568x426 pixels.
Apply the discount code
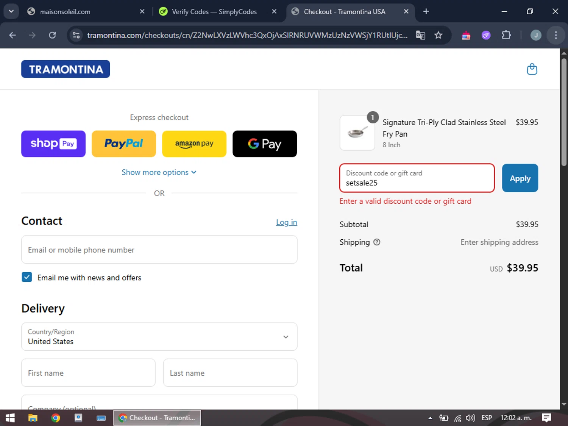point(520,178)
